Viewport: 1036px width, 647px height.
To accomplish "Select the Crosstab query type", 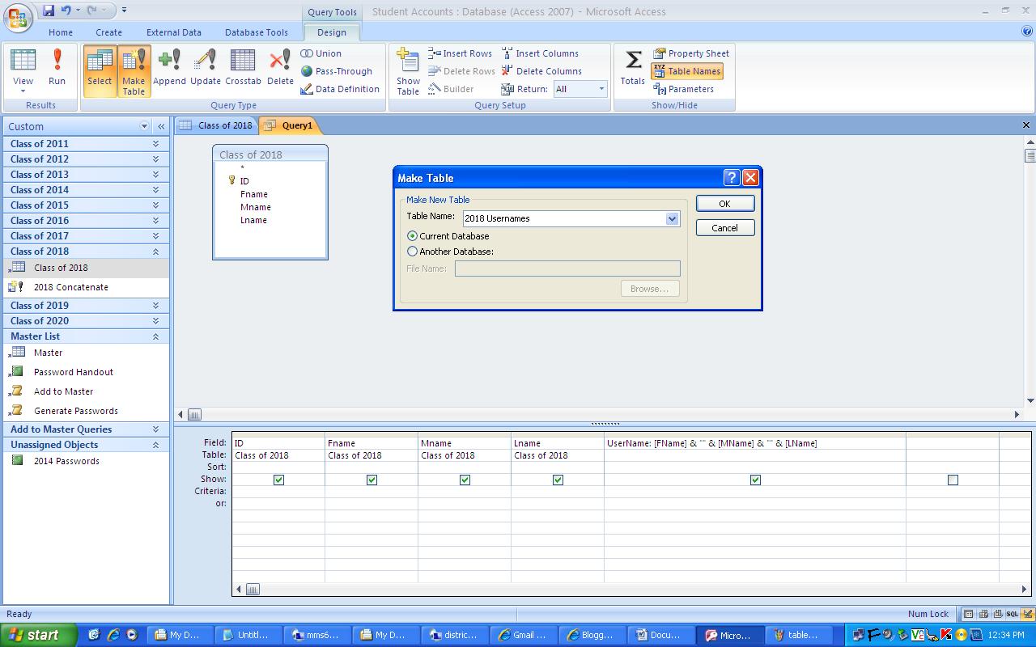I will click(x=243, y=70).
